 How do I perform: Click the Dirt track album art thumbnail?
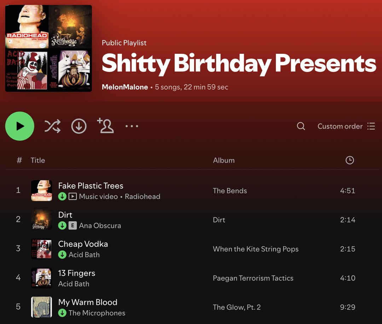point(41,219)
